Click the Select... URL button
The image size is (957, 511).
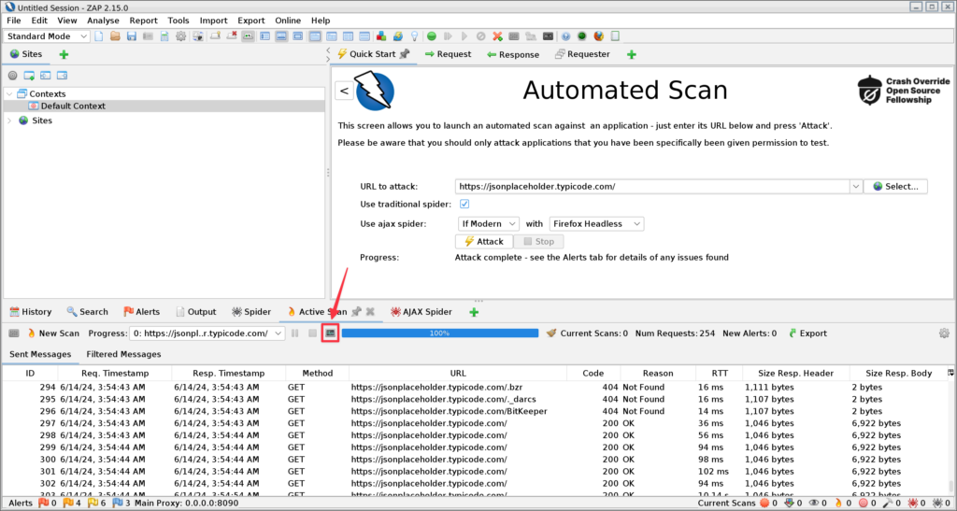[895, 187]
